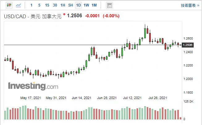
Task: Click the Jul 26, 2021 date label
Action: pos(158,98)
